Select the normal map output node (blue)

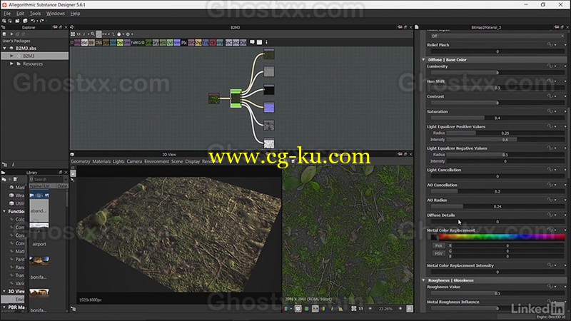point(269,108)
